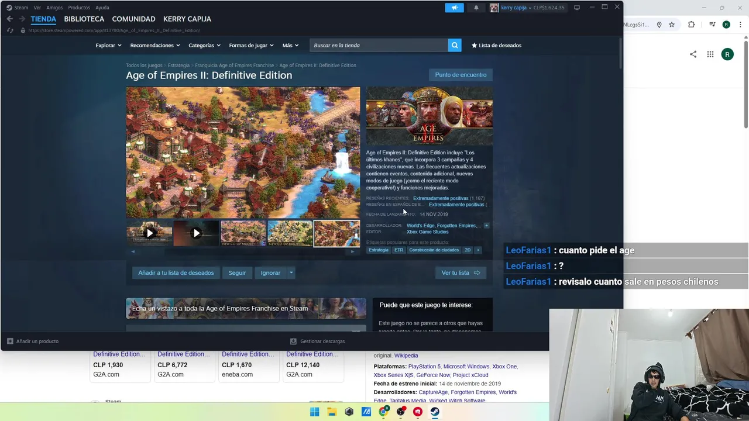The image size is (749, 421).
Task: Open Chrome three-dot menu
Action: tap(740, 25)
